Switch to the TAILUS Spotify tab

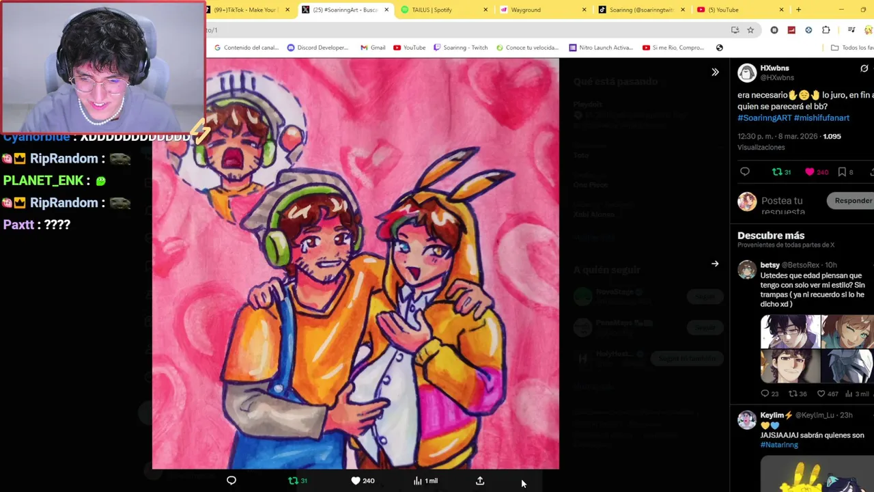point(444,10)
